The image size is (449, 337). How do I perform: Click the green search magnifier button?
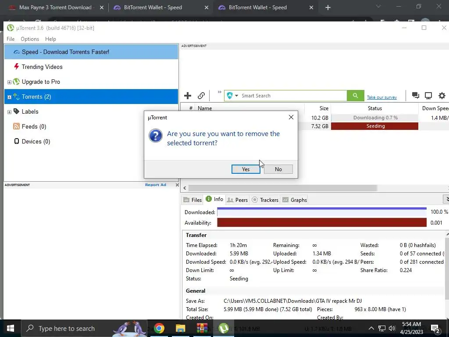point(355,96)
